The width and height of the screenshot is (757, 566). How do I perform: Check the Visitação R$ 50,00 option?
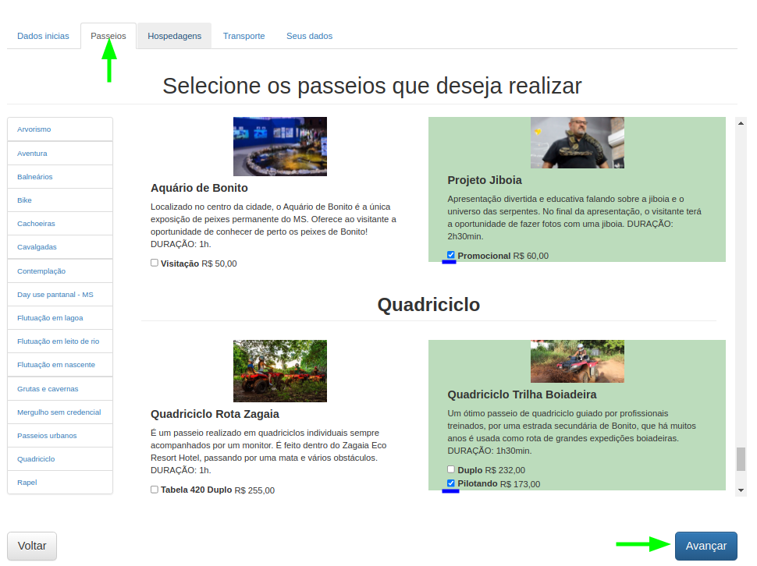pyautogui.click(x=155, y=264)
